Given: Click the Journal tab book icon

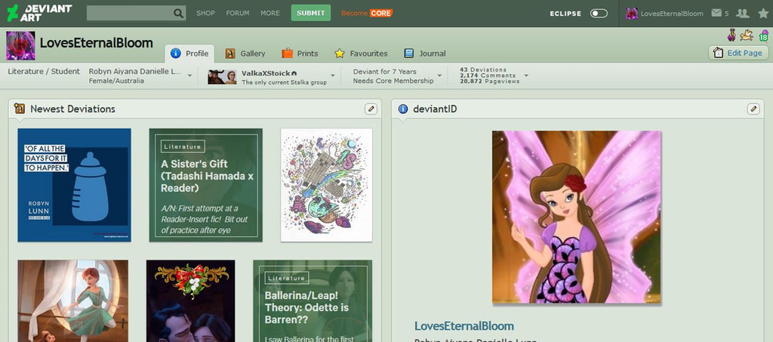Looking at the screenshot, I should 408,53.
